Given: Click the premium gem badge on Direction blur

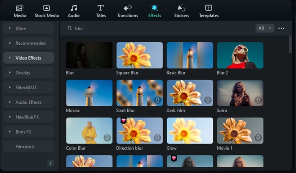Looking at the screenshot, I should [123, 121].
